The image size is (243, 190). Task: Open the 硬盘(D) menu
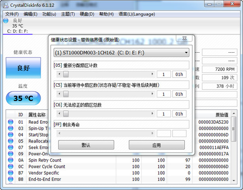(87, 14)
